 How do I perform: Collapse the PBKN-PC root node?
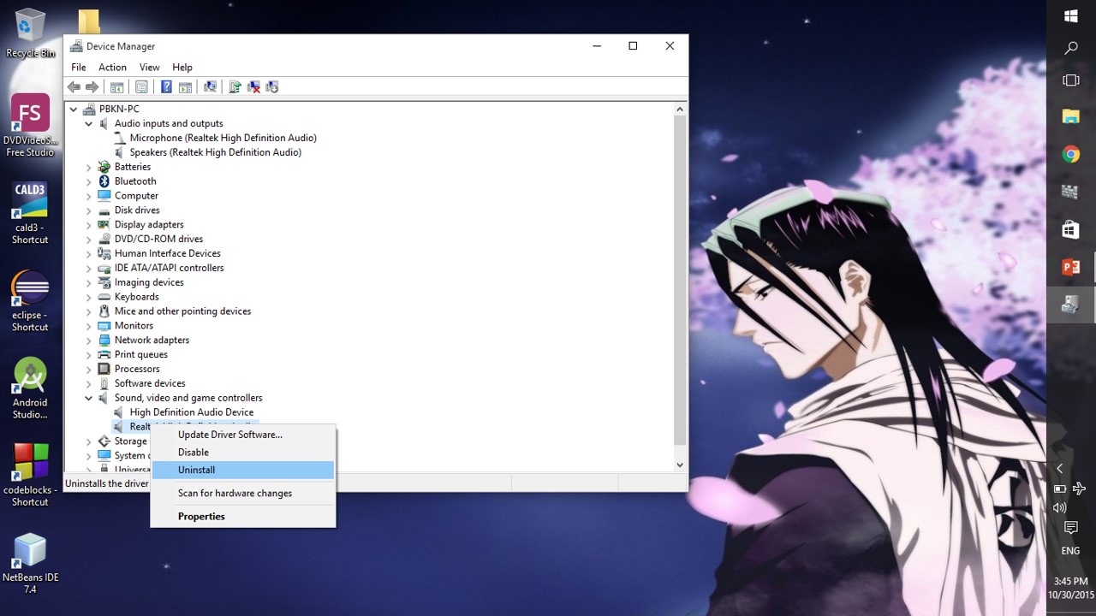point(74,110)
